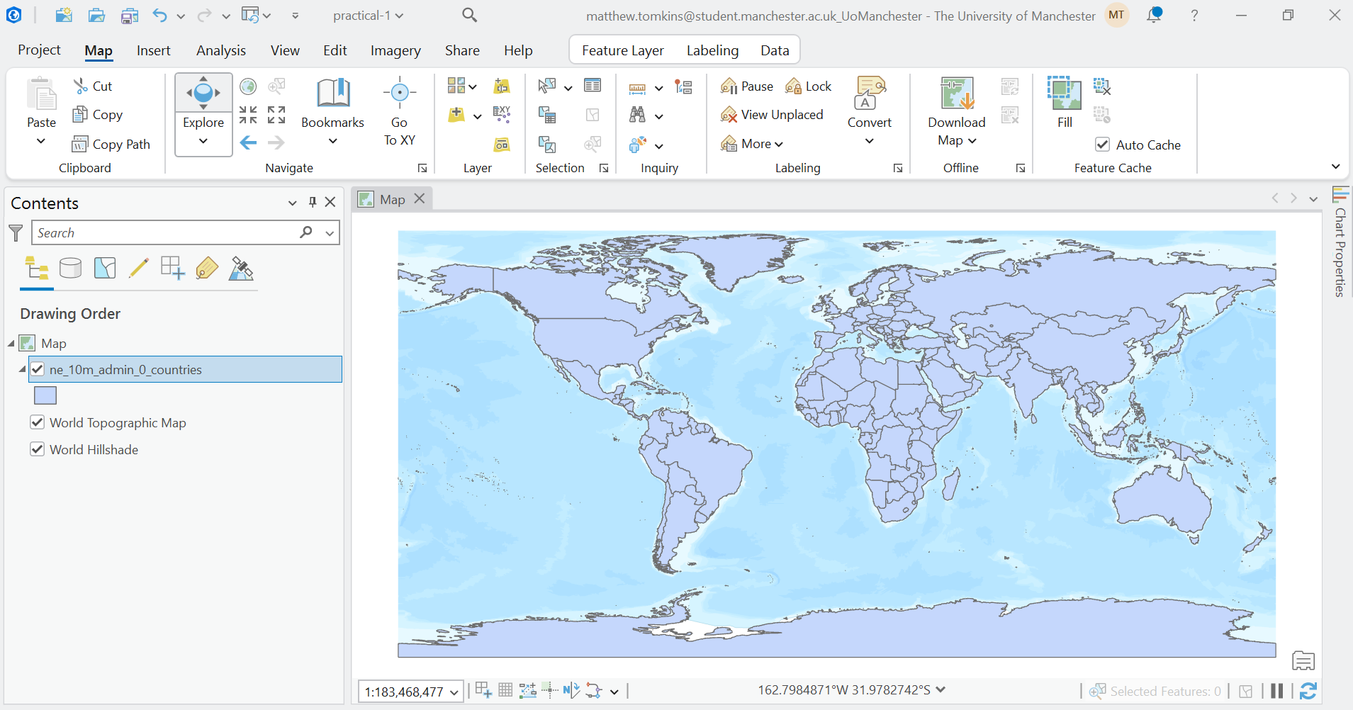The height and width of the screenshot is (710, 1353).
Task: Click the Copy Path button
Action: (x=111, y=144)
